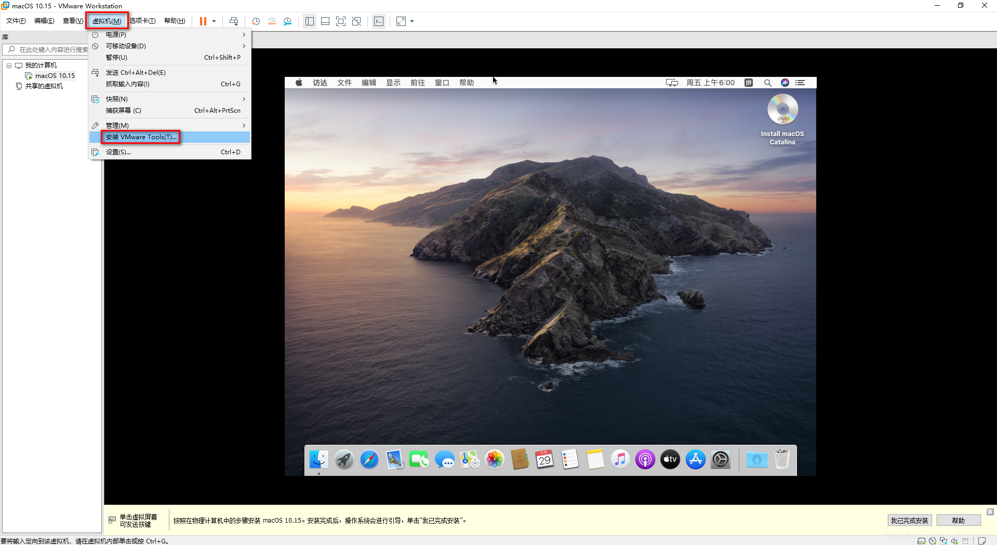Open Mail stamp icon in Dock
Screen dimensions: 997x545
[394, 460]
